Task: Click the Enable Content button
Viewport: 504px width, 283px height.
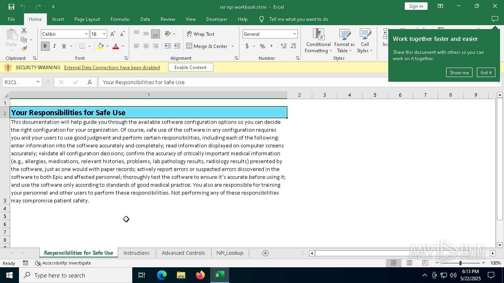Action: pos(191,68)
